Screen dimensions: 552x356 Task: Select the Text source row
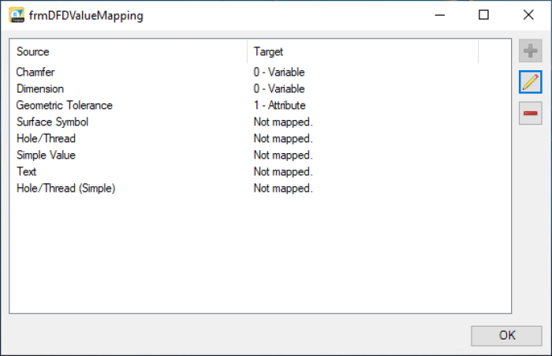click(x=27, y=171)
